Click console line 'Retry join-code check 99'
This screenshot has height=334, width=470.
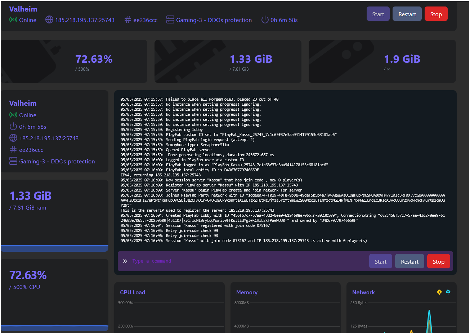(x=169, y=230)
